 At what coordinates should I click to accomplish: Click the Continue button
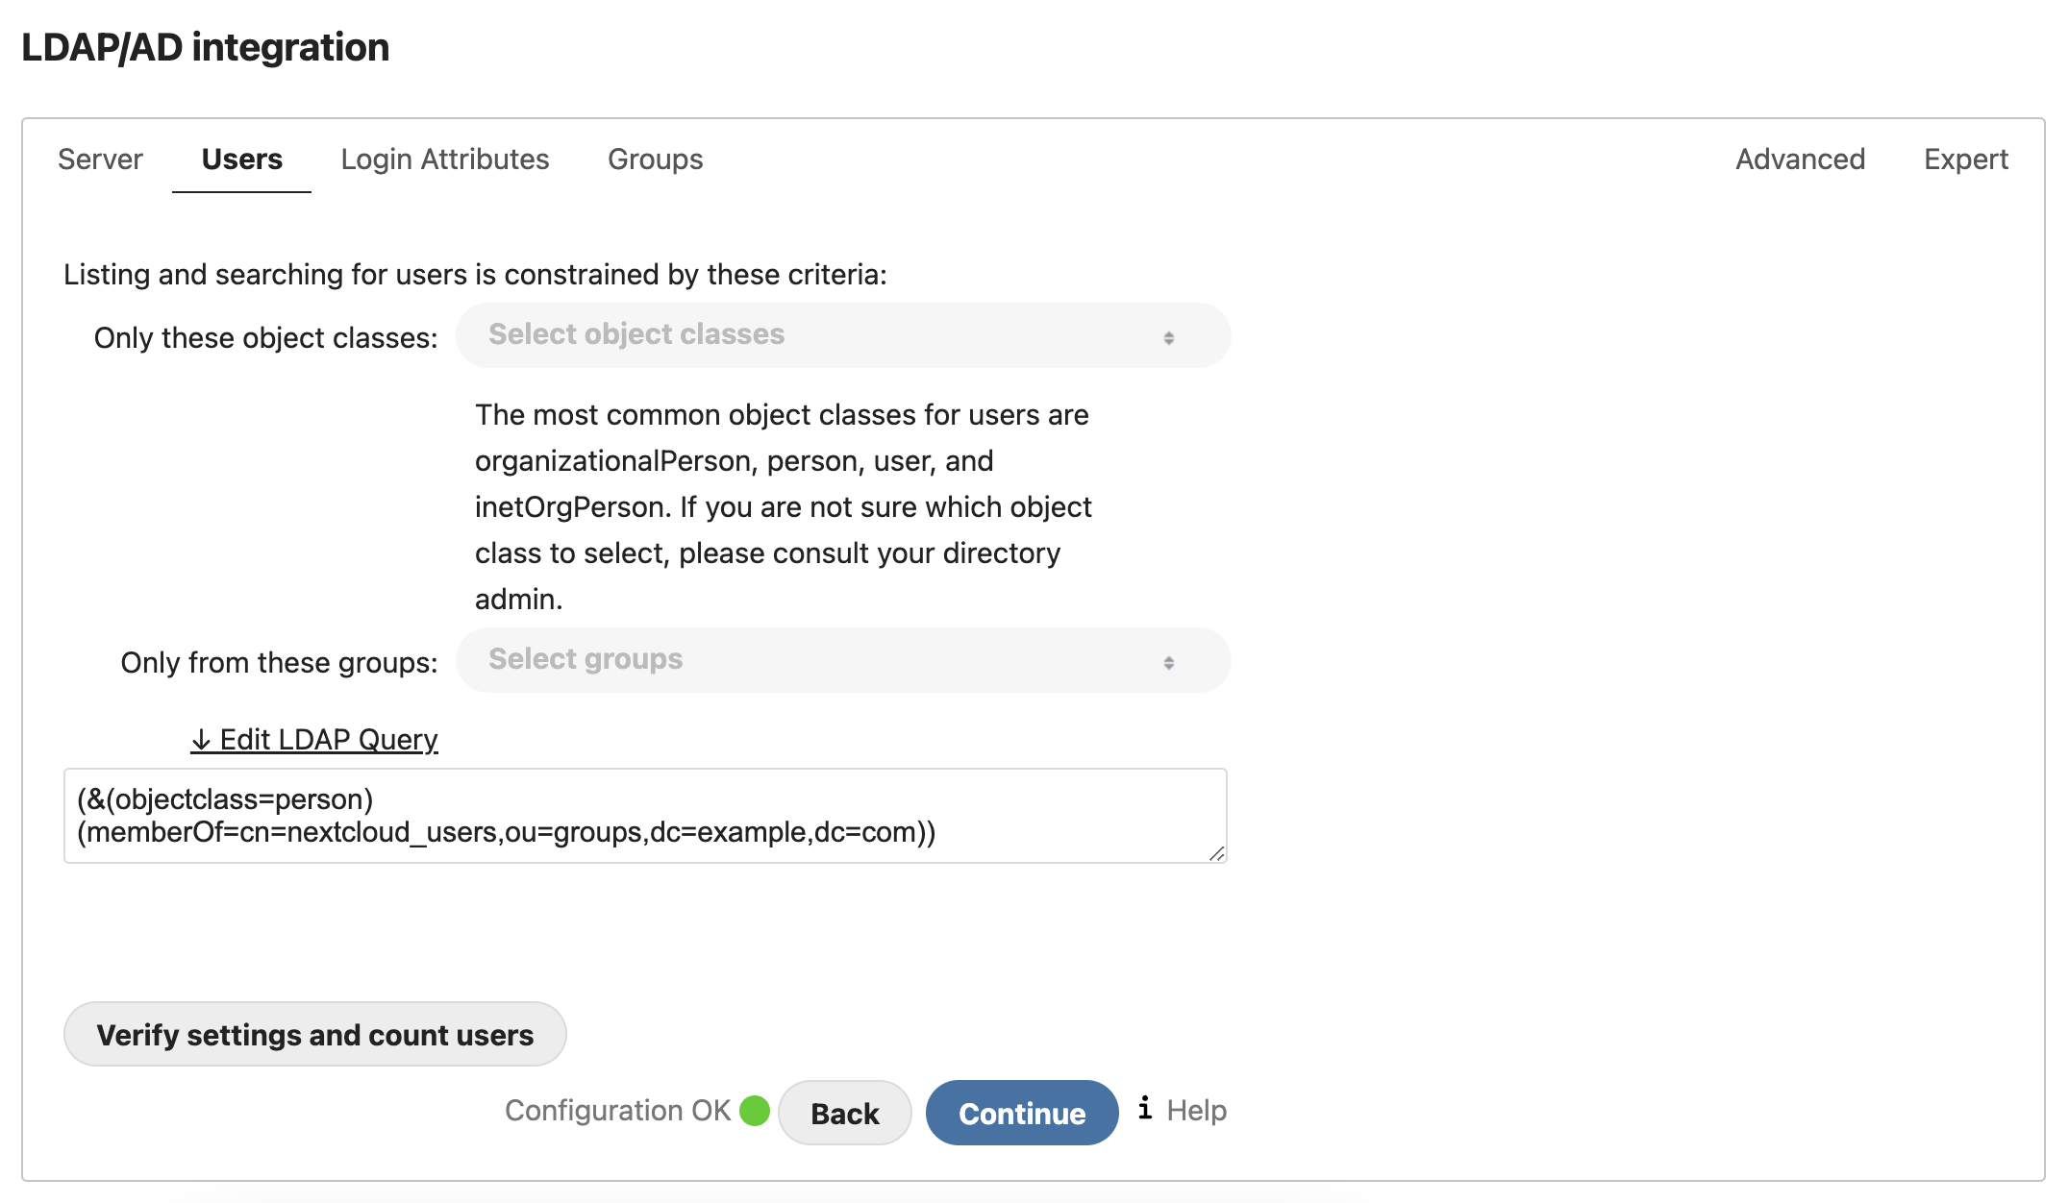[1021, 1113]
